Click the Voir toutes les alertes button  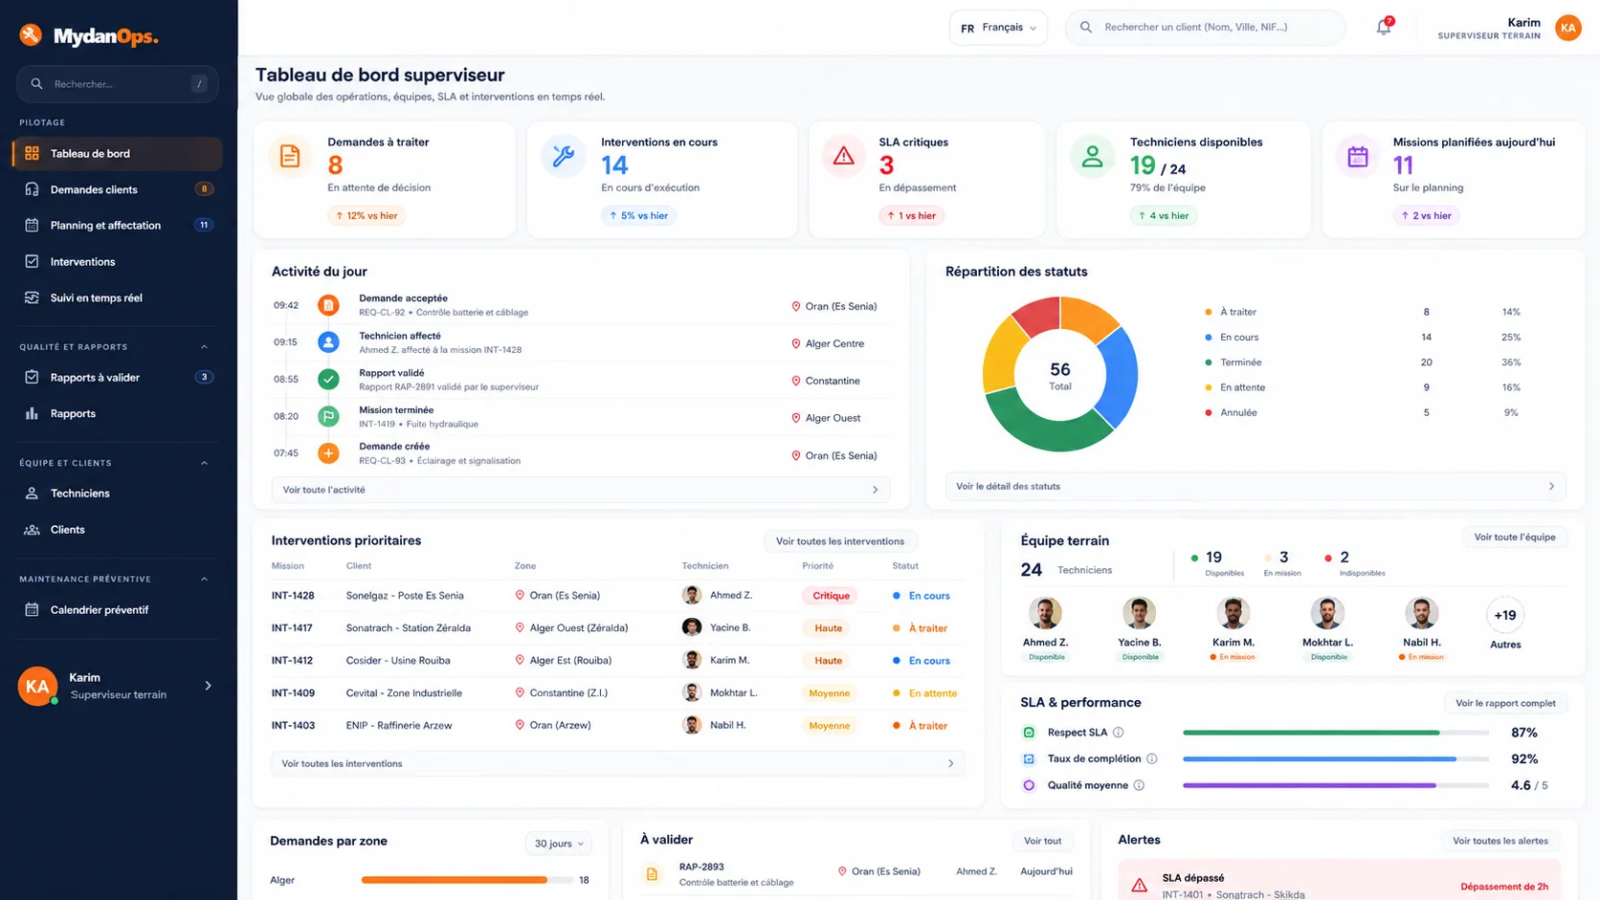coord(1500,841)
